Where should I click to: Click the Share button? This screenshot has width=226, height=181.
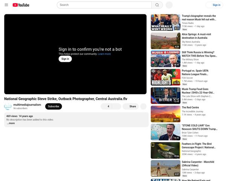131,106
